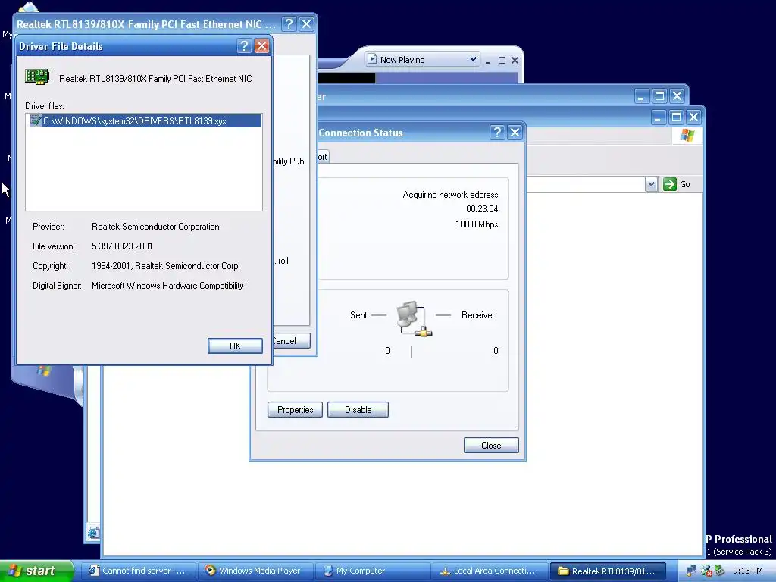Screen dimensions: 776x582
Task: Click the 100.0 Mbps speed value
Action: pyautogui.click(x=477, y=224)
